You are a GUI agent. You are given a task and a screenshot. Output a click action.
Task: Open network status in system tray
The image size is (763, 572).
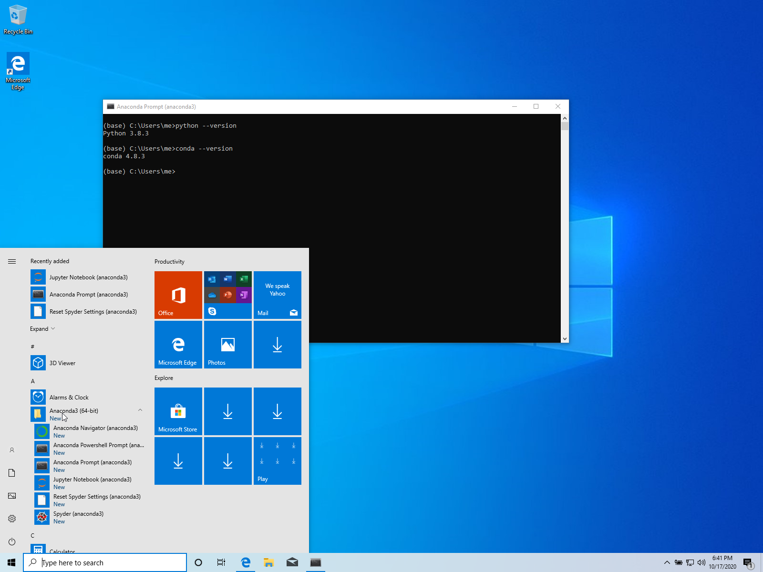click(x=690, y=562)
